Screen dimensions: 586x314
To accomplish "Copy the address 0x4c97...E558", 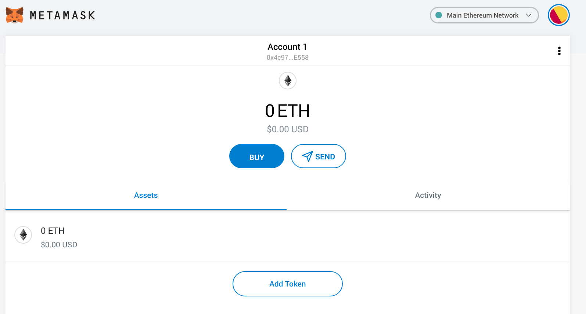I will 288,58.
